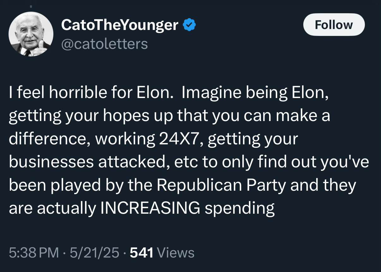Click the word "Views" label
The image size is (381, 272).
pyautogui.click(x=175, y=252)
